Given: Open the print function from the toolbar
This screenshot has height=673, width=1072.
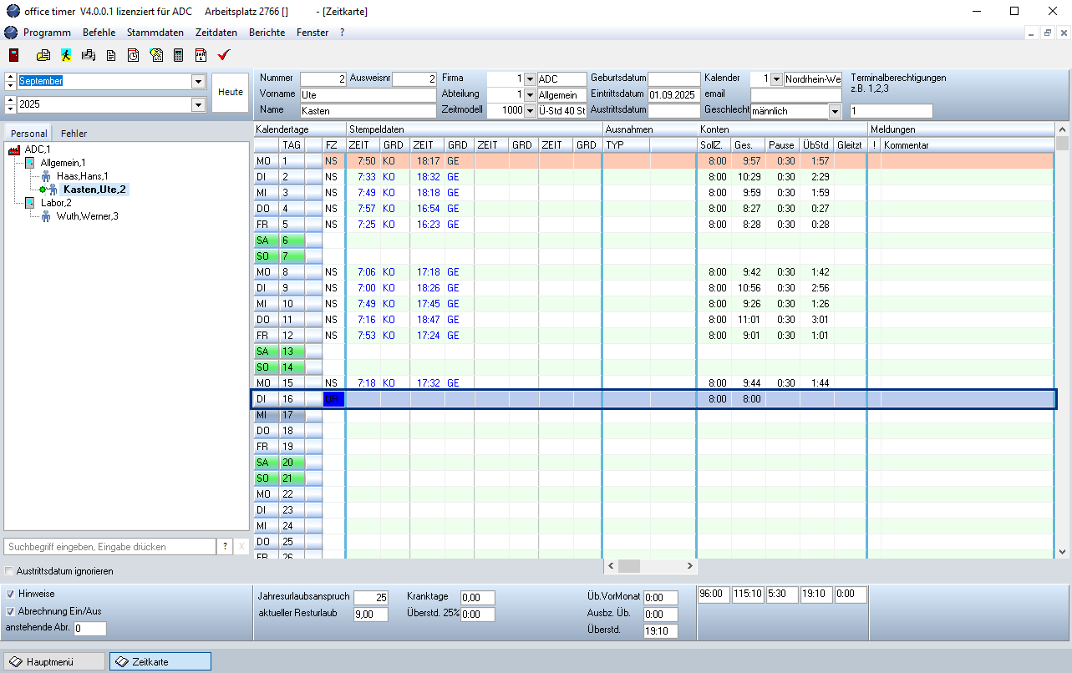Looking at the screenshot, I should pyautogui.click(x=43, y=56).
